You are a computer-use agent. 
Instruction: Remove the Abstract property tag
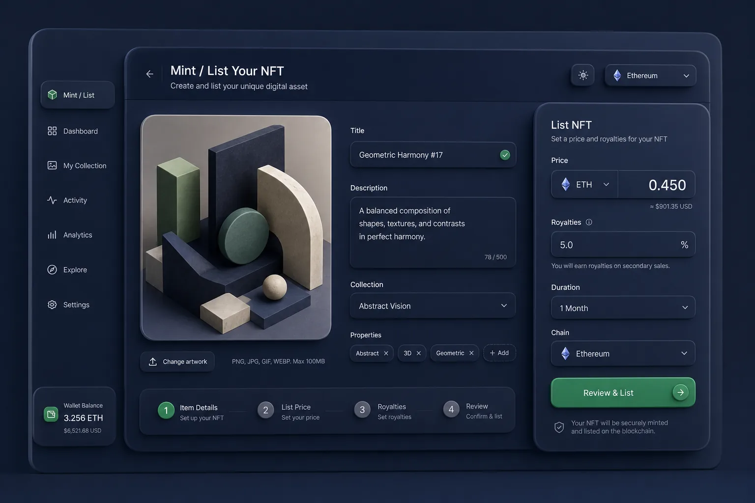[x=386, y=353]
